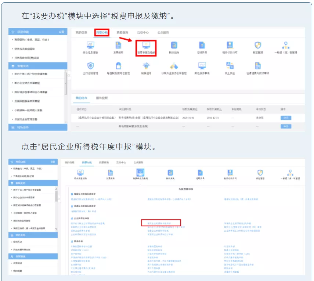Click the blue button in 其他类型申报 row
314x281 pixels.
coord(286,126)
